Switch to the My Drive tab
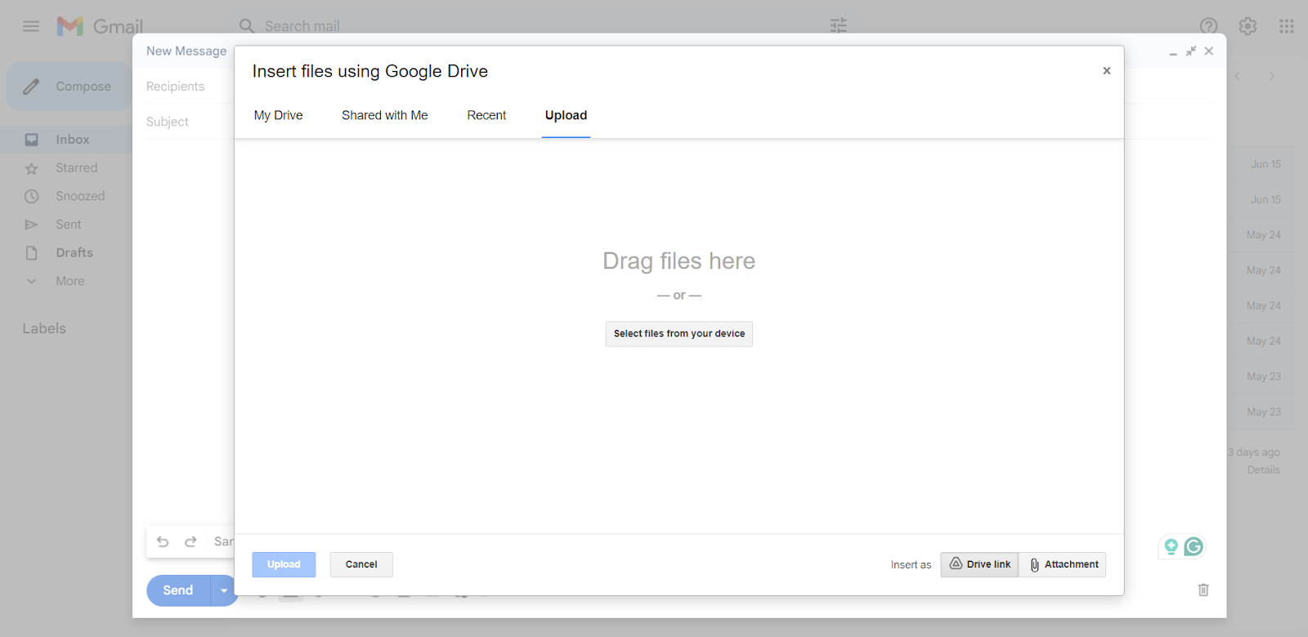Screen dimensions: 1308x637 (278, 115)
